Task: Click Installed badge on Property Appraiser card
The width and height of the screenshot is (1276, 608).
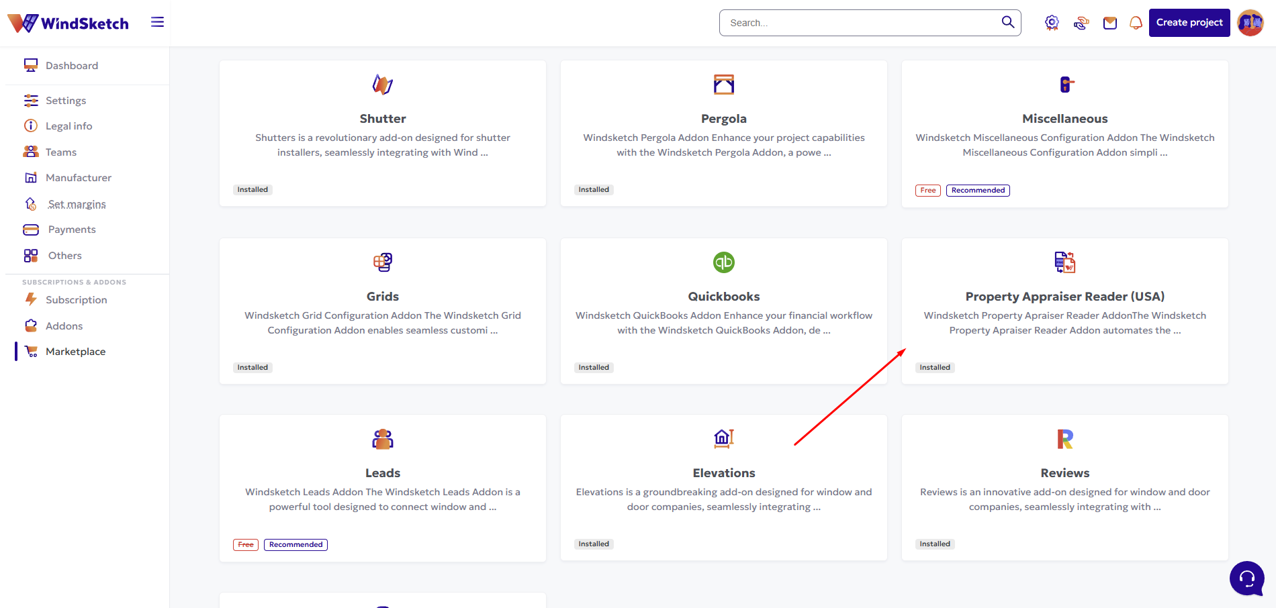Action: [x=935, y=368]
